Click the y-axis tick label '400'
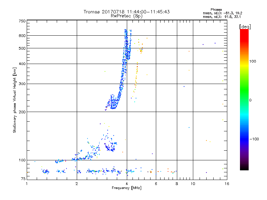This screenshot has width=267, height=200. click(22, 64)
